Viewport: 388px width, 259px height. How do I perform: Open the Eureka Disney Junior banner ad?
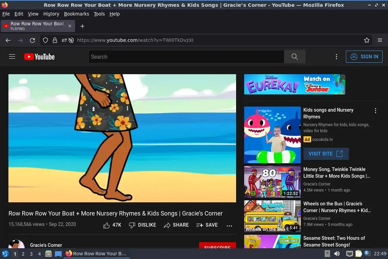tap(294, 84)
